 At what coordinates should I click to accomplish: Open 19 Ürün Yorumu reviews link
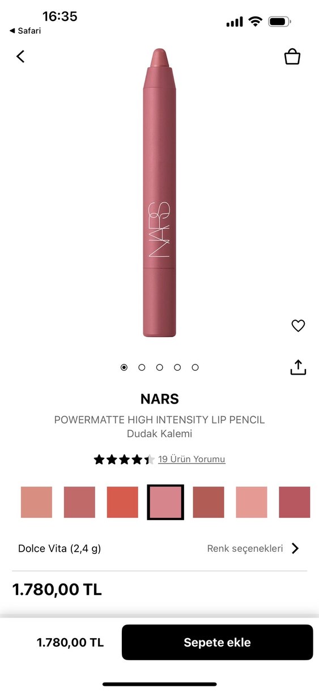pyautogui.click(x=192, y=459)
